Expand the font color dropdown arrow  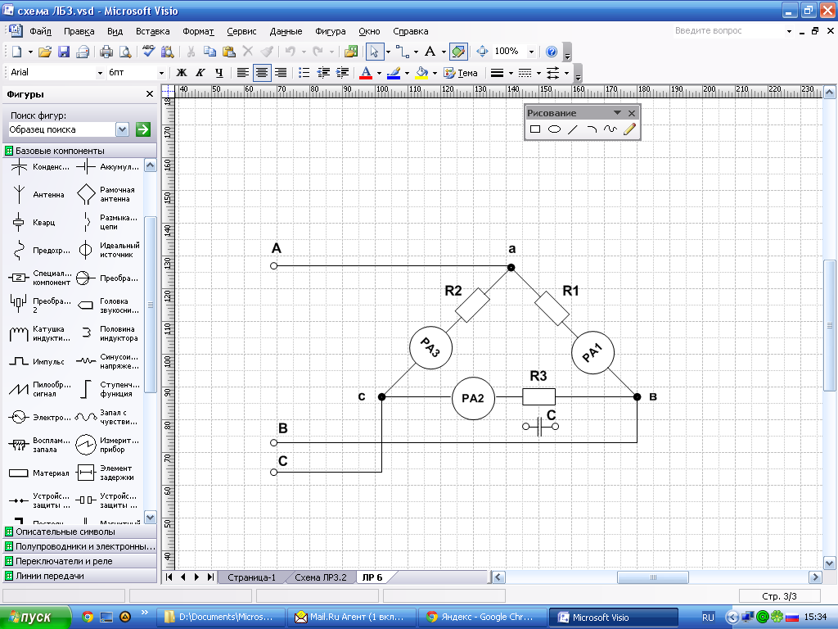[379, 73]
